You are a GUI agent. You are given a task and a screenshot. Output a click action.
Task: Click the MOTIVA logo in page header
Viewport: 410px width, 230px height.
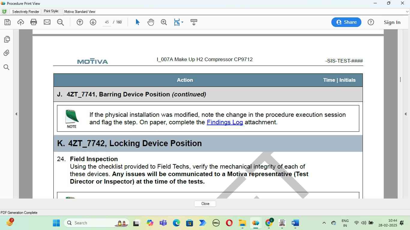[92, 61]
